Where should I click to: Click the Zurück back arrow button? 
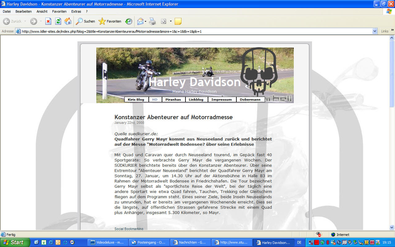pyautogui.click(x=12, y=21)
